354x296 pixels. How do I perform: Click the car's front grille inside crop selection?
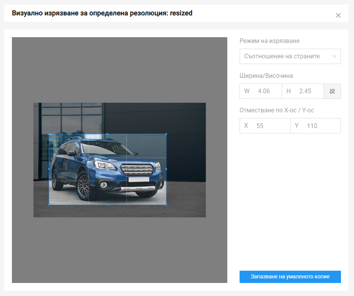click(x=137, y=169)
